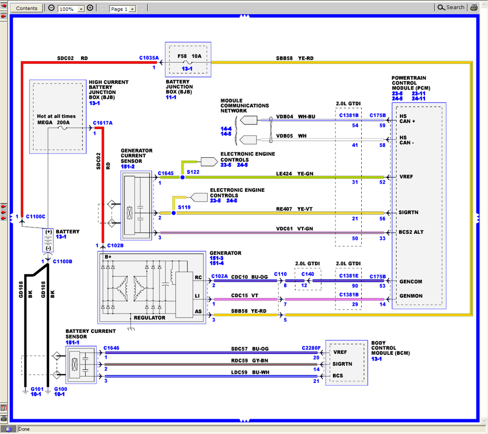
Task: Click the page layout icon above the sidebar printer
Action: 3,408
